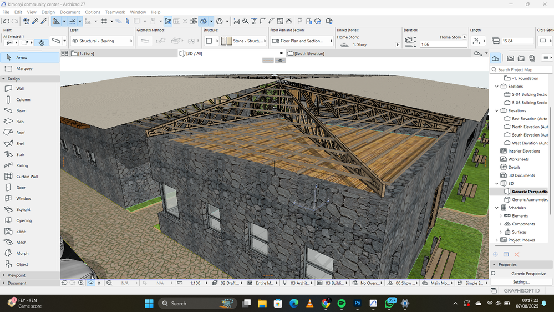The image size is (554, 312).
Task: Open Generic Axonometry in Project Map
Action: pos(530,200)
